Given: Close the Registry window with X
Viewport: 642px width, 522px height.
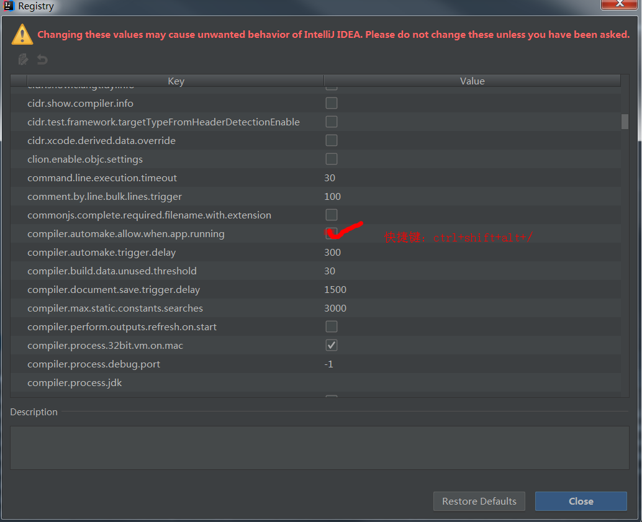Looking at the screenshot, I should point(618,4).
